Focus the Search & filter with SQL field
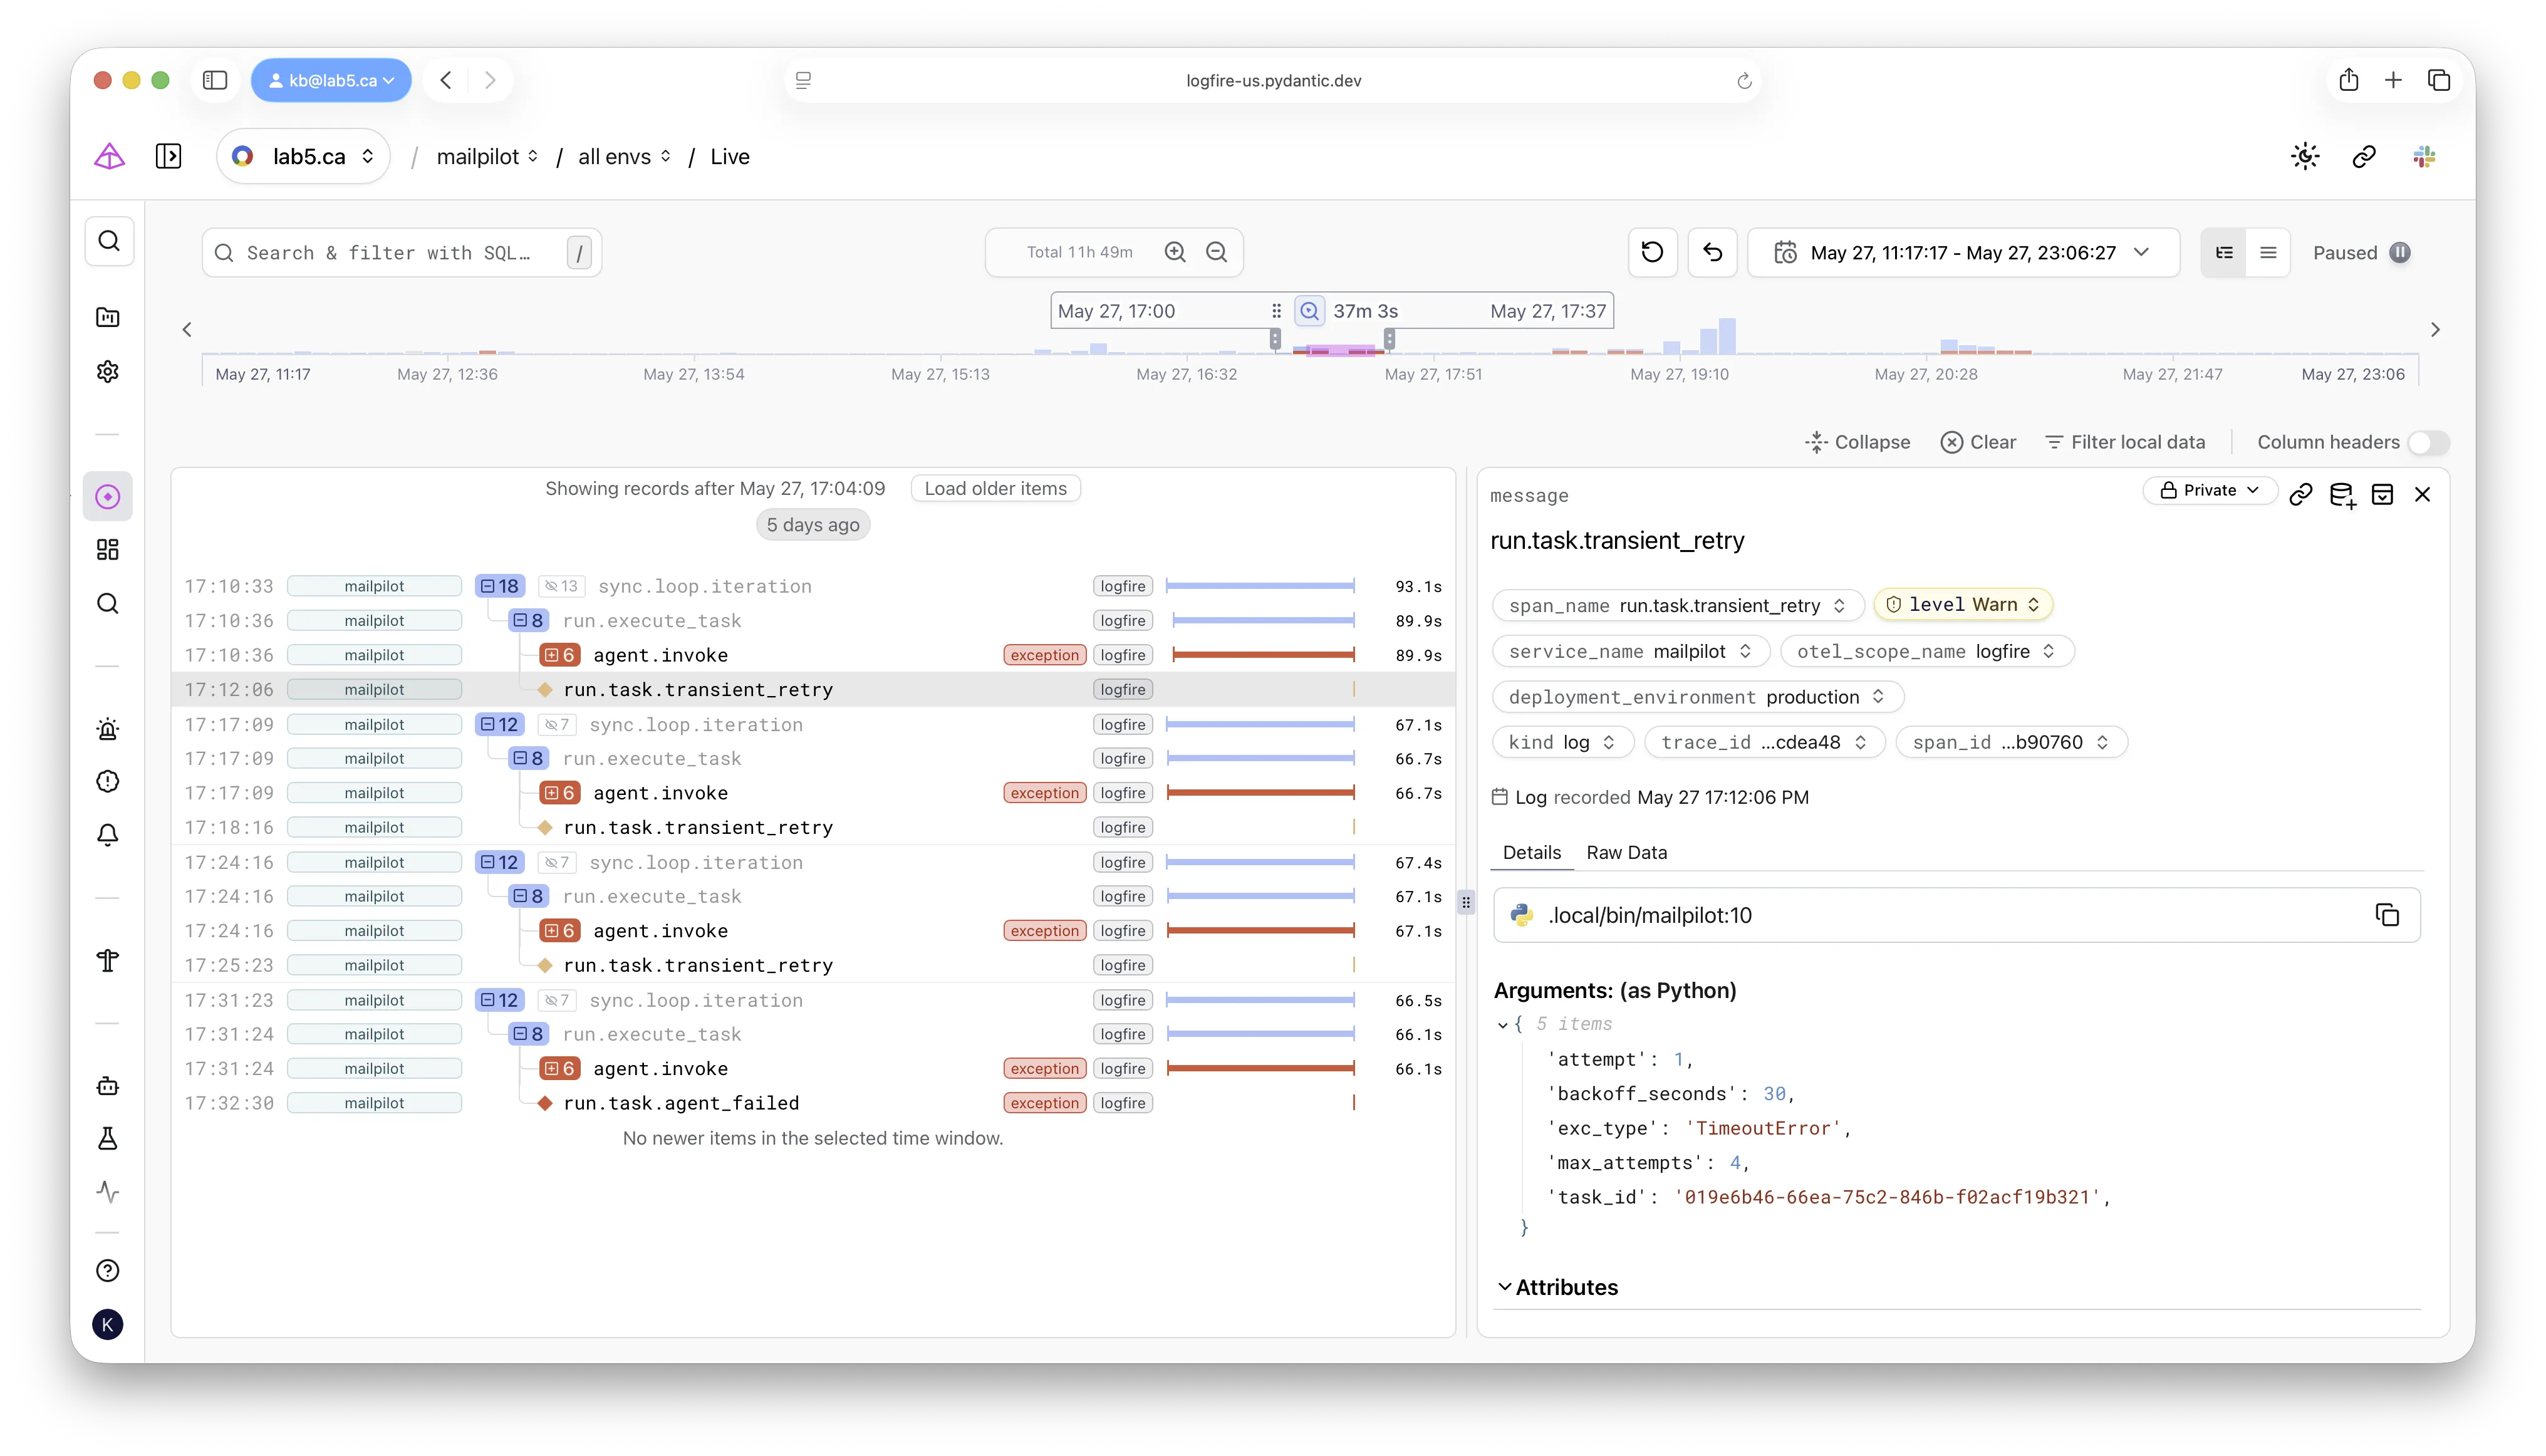Image resolution: width=2546 pixels, height=1456 pixels. (x=401, y=252)
